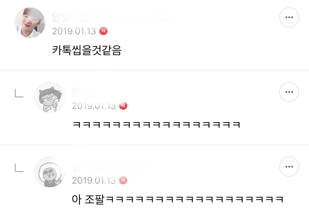Click the faded N badge on last reply
309x212 pixels.
pyautogui.click(x=123, y=180)
